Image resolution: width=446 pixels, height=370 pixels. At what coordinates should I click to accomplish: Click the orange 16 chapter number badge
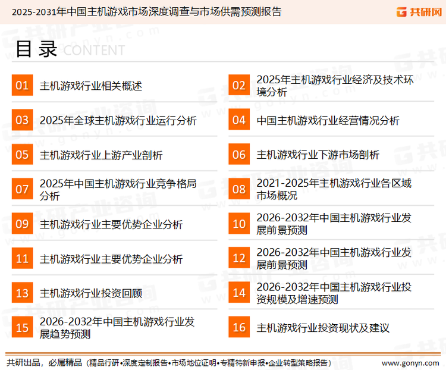(x=239, y=328)
